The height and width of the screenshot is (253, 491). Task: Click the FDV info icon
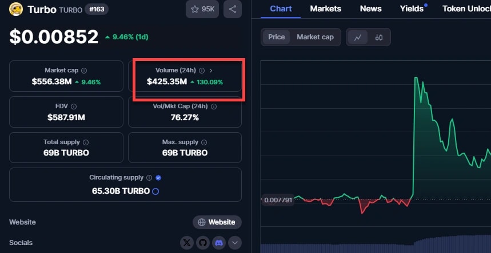pyautogui.click(x=74, y=107)
